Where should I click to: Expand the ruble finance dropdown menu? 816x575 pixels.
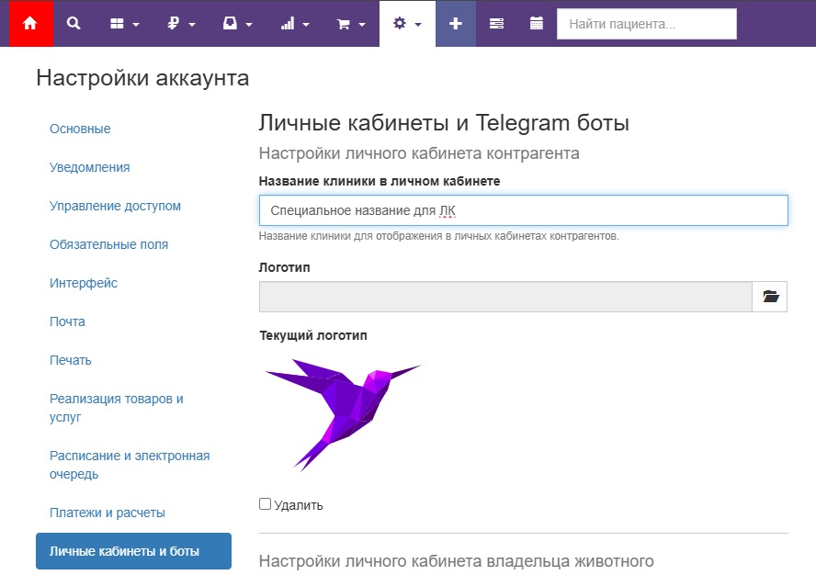tap(182, 24)
